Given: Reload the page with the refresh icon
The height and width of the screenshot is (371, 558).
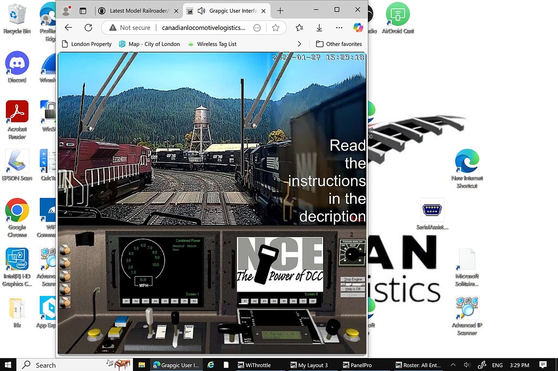Looking at the screenshot, I should point(88,28).
